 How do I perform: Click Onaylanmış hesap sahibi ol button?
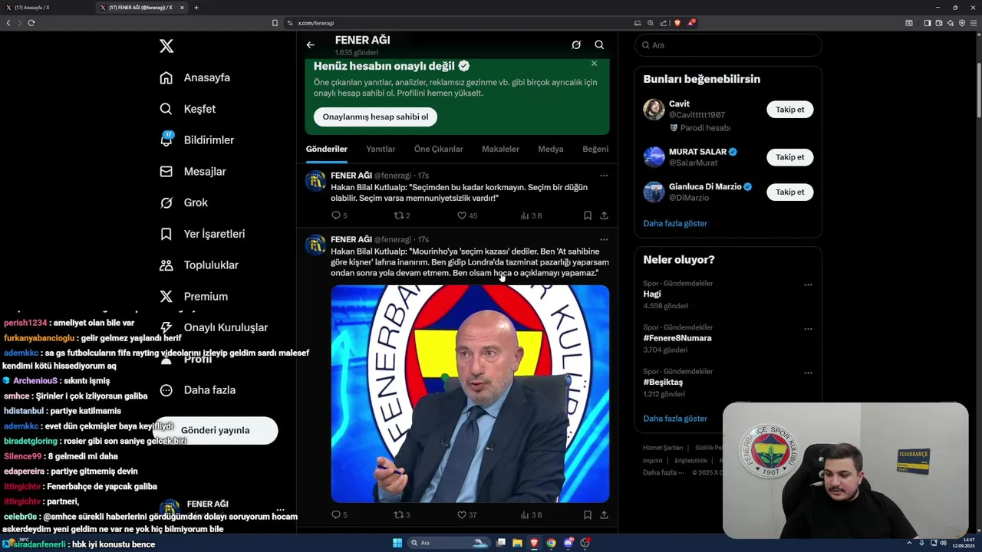click(375, 117)
